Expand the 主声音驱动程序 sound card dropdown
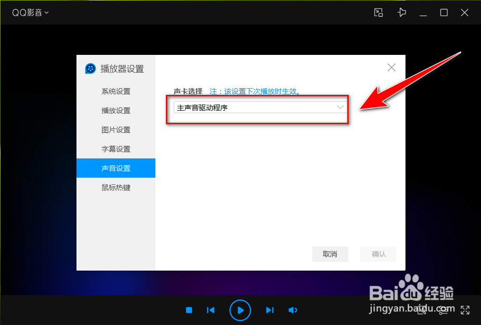The height and width of the screenshot is (325, 481). pyautogui.click(x=260, y=107)
